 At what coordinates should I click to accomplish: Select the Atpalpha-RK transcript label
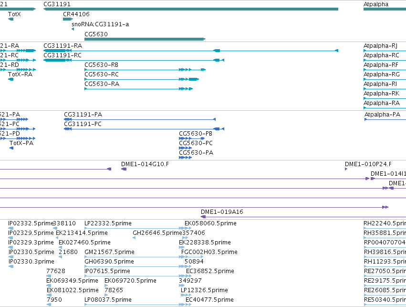381,94
